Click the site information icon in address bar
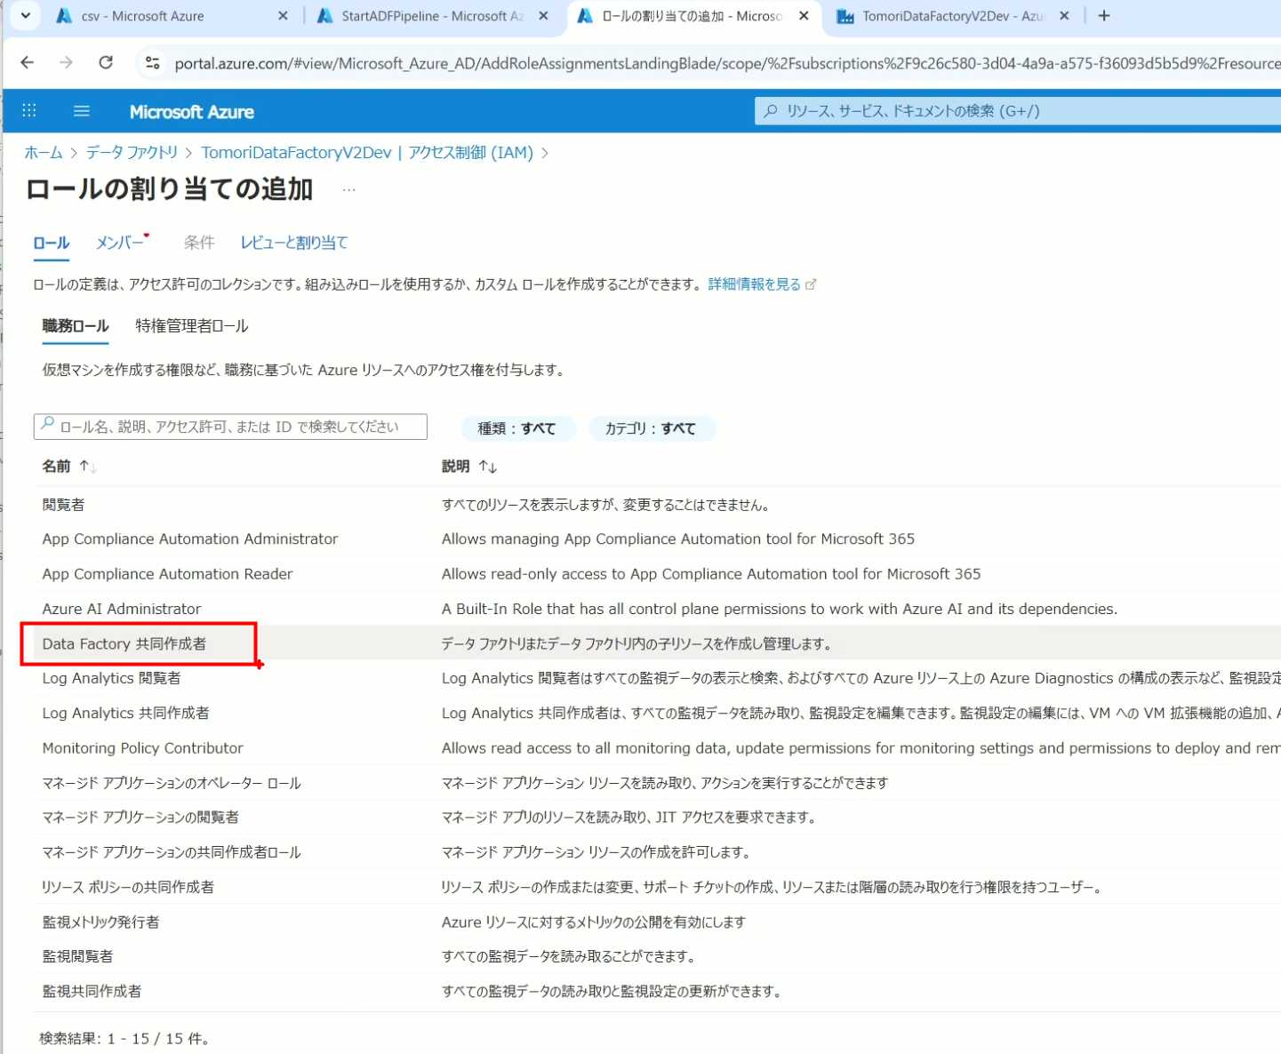This screenshot has width=1281, height=1054. click(153, 62)
